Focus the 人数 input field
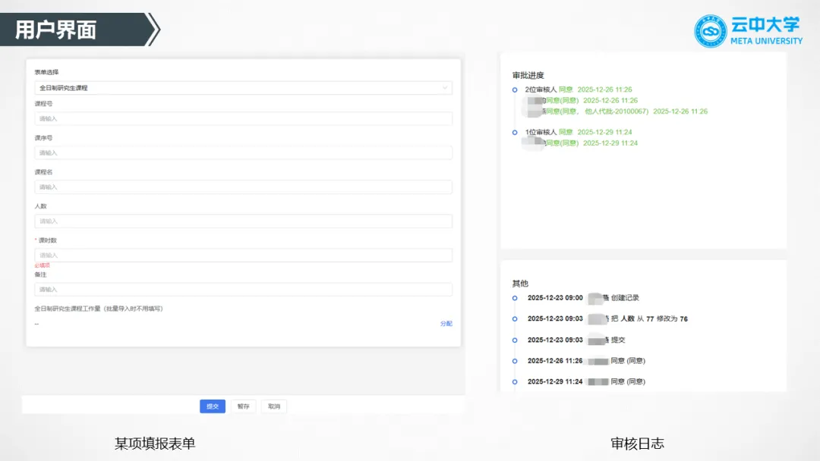This screenshot has width=820, height=461. coord(243,221)
